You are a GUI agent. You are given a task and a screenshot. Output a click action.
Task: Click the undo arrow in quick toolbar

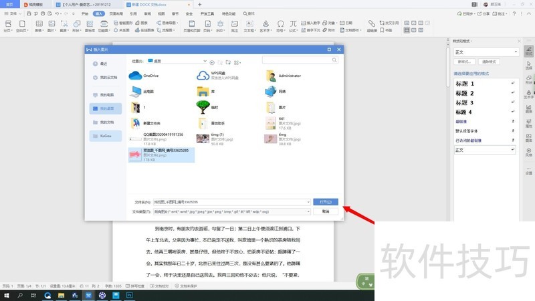57,13
